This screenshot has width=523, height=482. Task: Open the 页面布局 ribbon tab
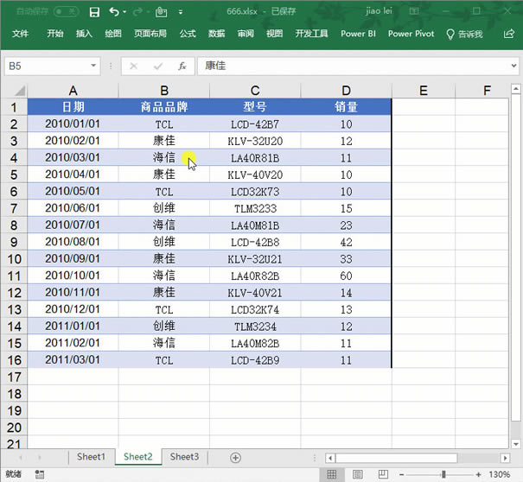[150, 34]
